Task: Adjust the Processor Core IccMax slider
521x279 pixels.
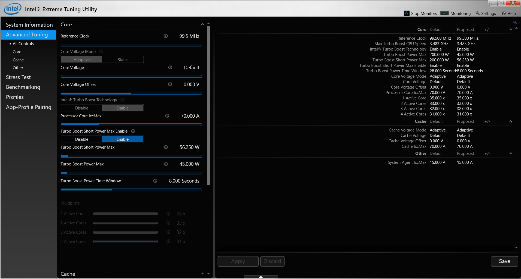Action: click(131, 125)
